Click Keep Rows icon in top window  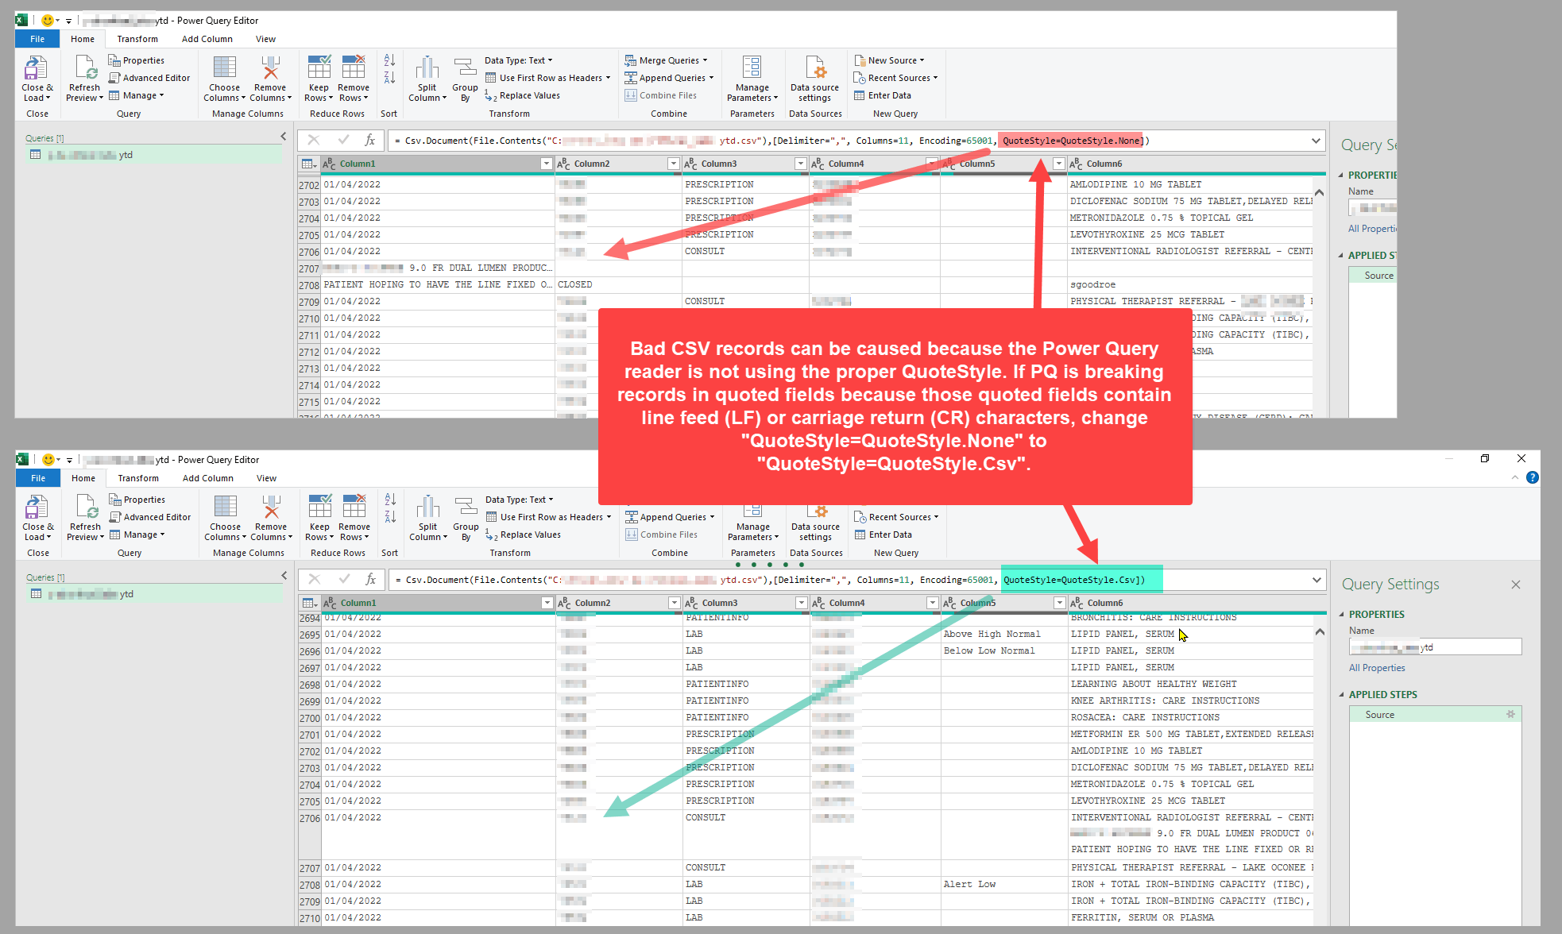pyautogui.click(x=319, y=68)
